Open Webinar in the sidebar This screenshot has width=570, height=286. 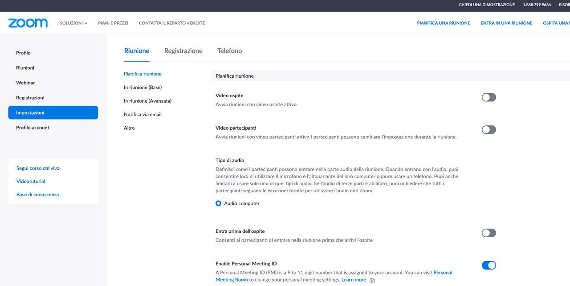(25, 82)
